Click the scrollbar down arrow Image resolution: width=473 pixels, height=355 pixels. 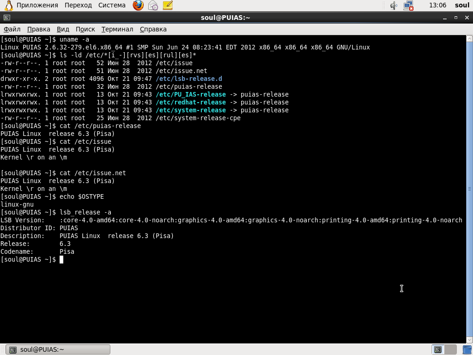pos(469,340)
